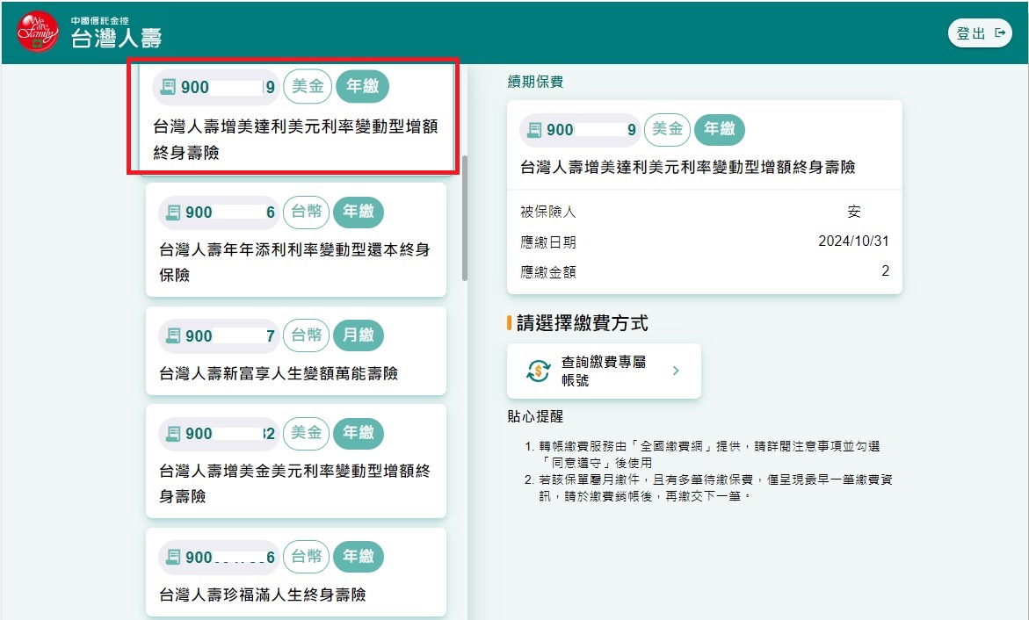Click the 台幣 tag on the 年年添利 card
1029x620 pixels.
pyautogui.click(x=307, y=212)
